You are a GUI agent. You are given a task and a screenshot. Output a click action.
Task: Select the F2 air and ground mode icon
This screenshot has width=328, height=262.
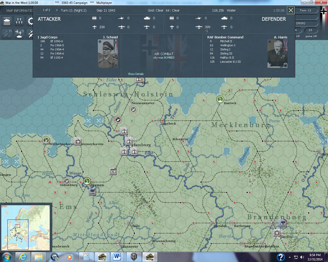pos(19,34)
